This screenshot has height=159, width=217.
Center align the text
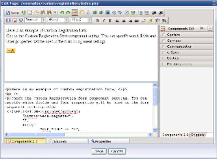(123, 21)
